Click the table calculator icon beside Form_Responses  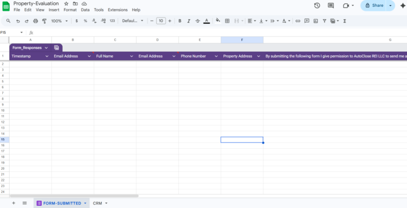(57, 47)
